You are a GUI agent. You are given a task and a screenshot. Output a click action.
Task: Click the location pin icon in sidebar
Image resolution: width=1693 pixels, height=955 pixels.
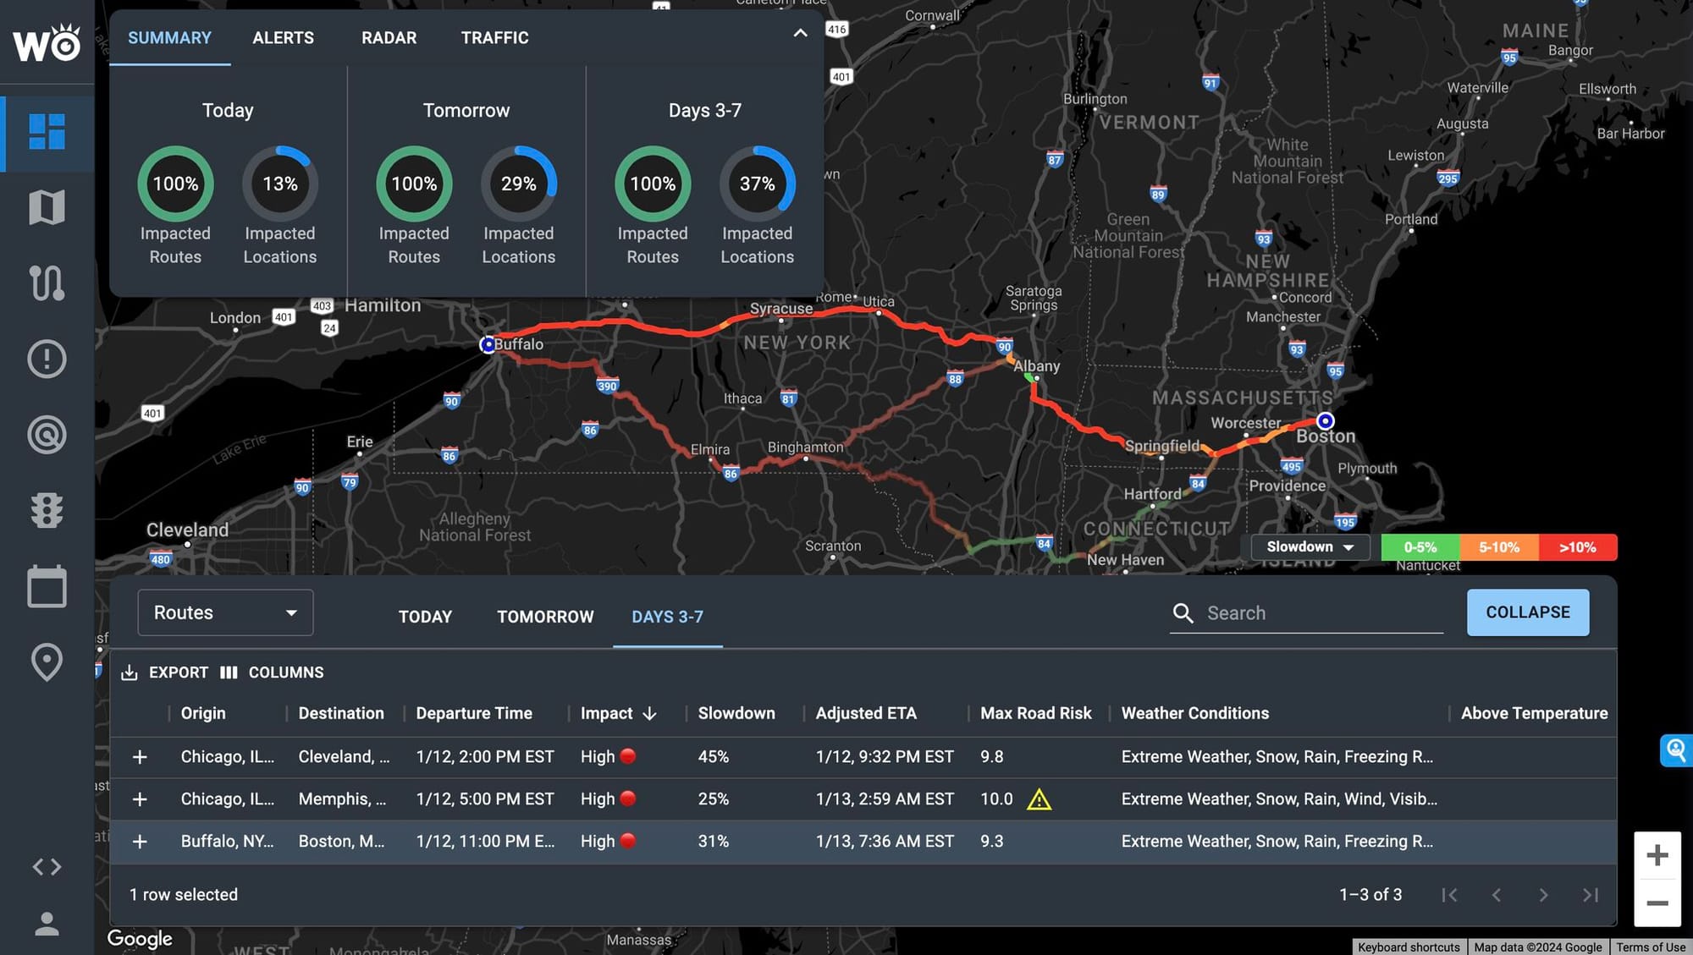pyautogui.click(x=47, y=662)
